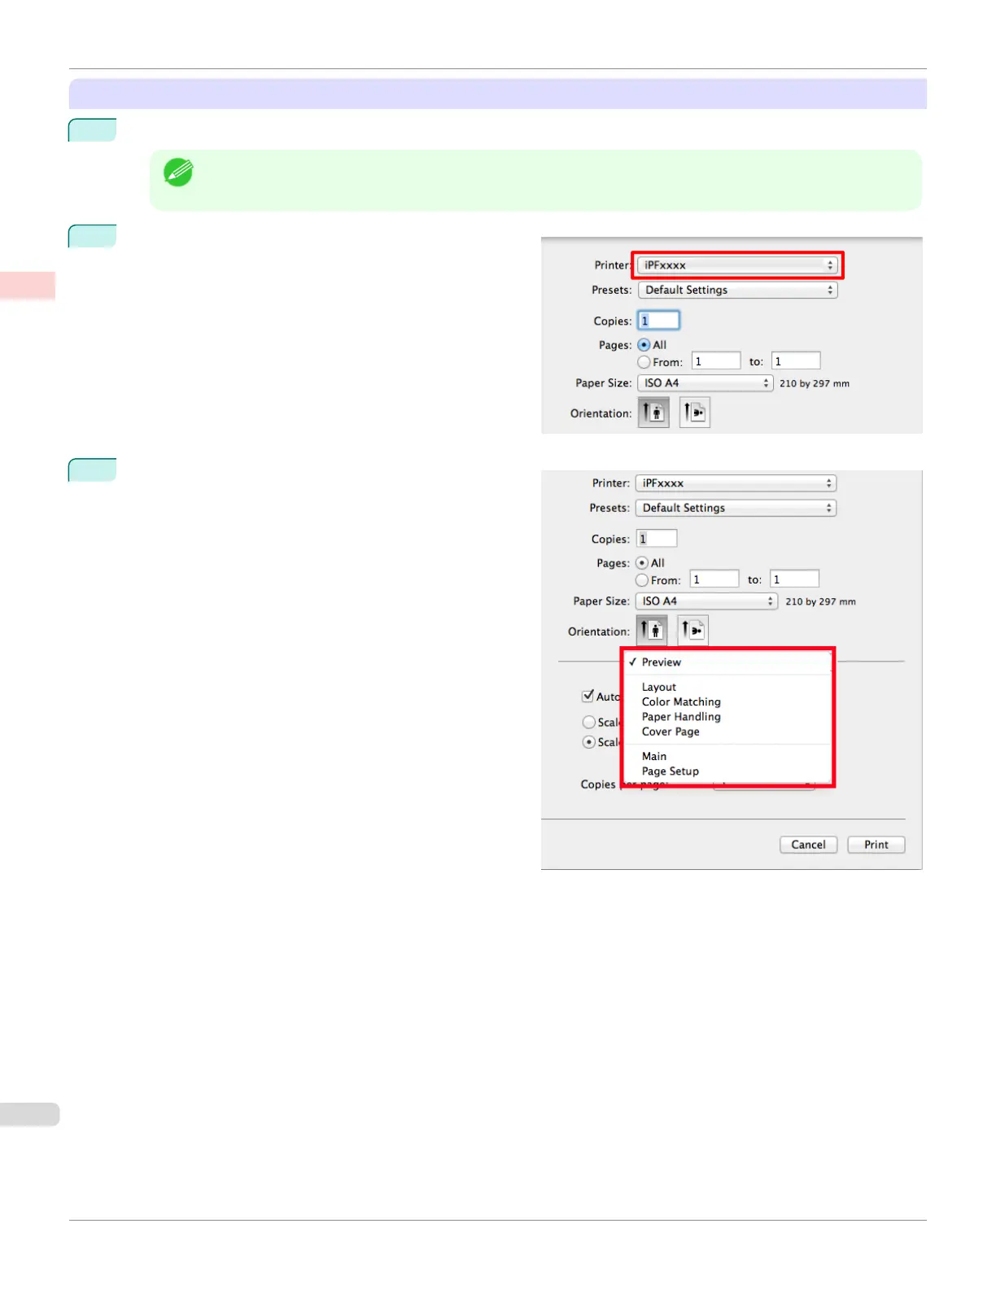Select Color Matching from the popup menu
This screenshot has height=1289, width=996.
click(x=727, y=701)
